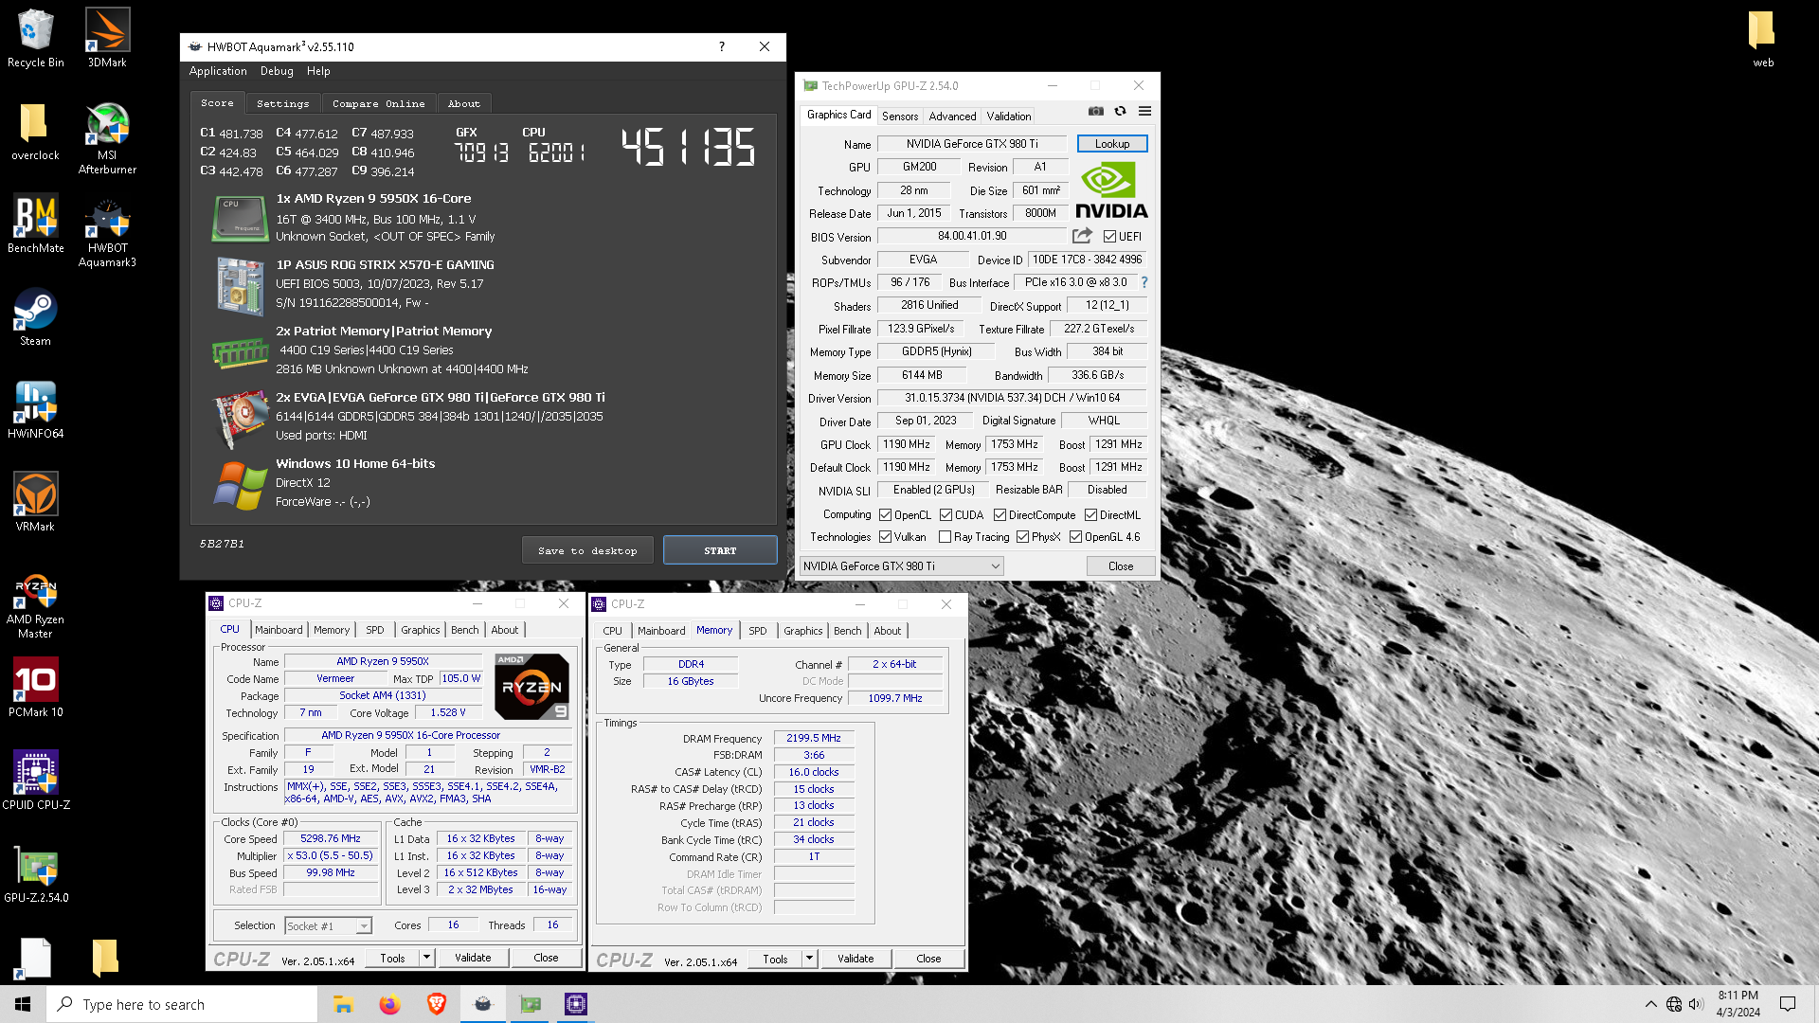The width and height of the screenshot is (1819, 1023).
Task: Open the Application menu in Aquamark
Action: (218, 71)
